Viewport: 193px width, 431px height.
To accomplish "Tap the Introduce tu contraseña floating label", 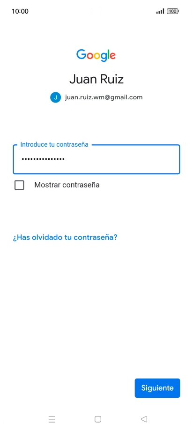I will tap(54, 145).
